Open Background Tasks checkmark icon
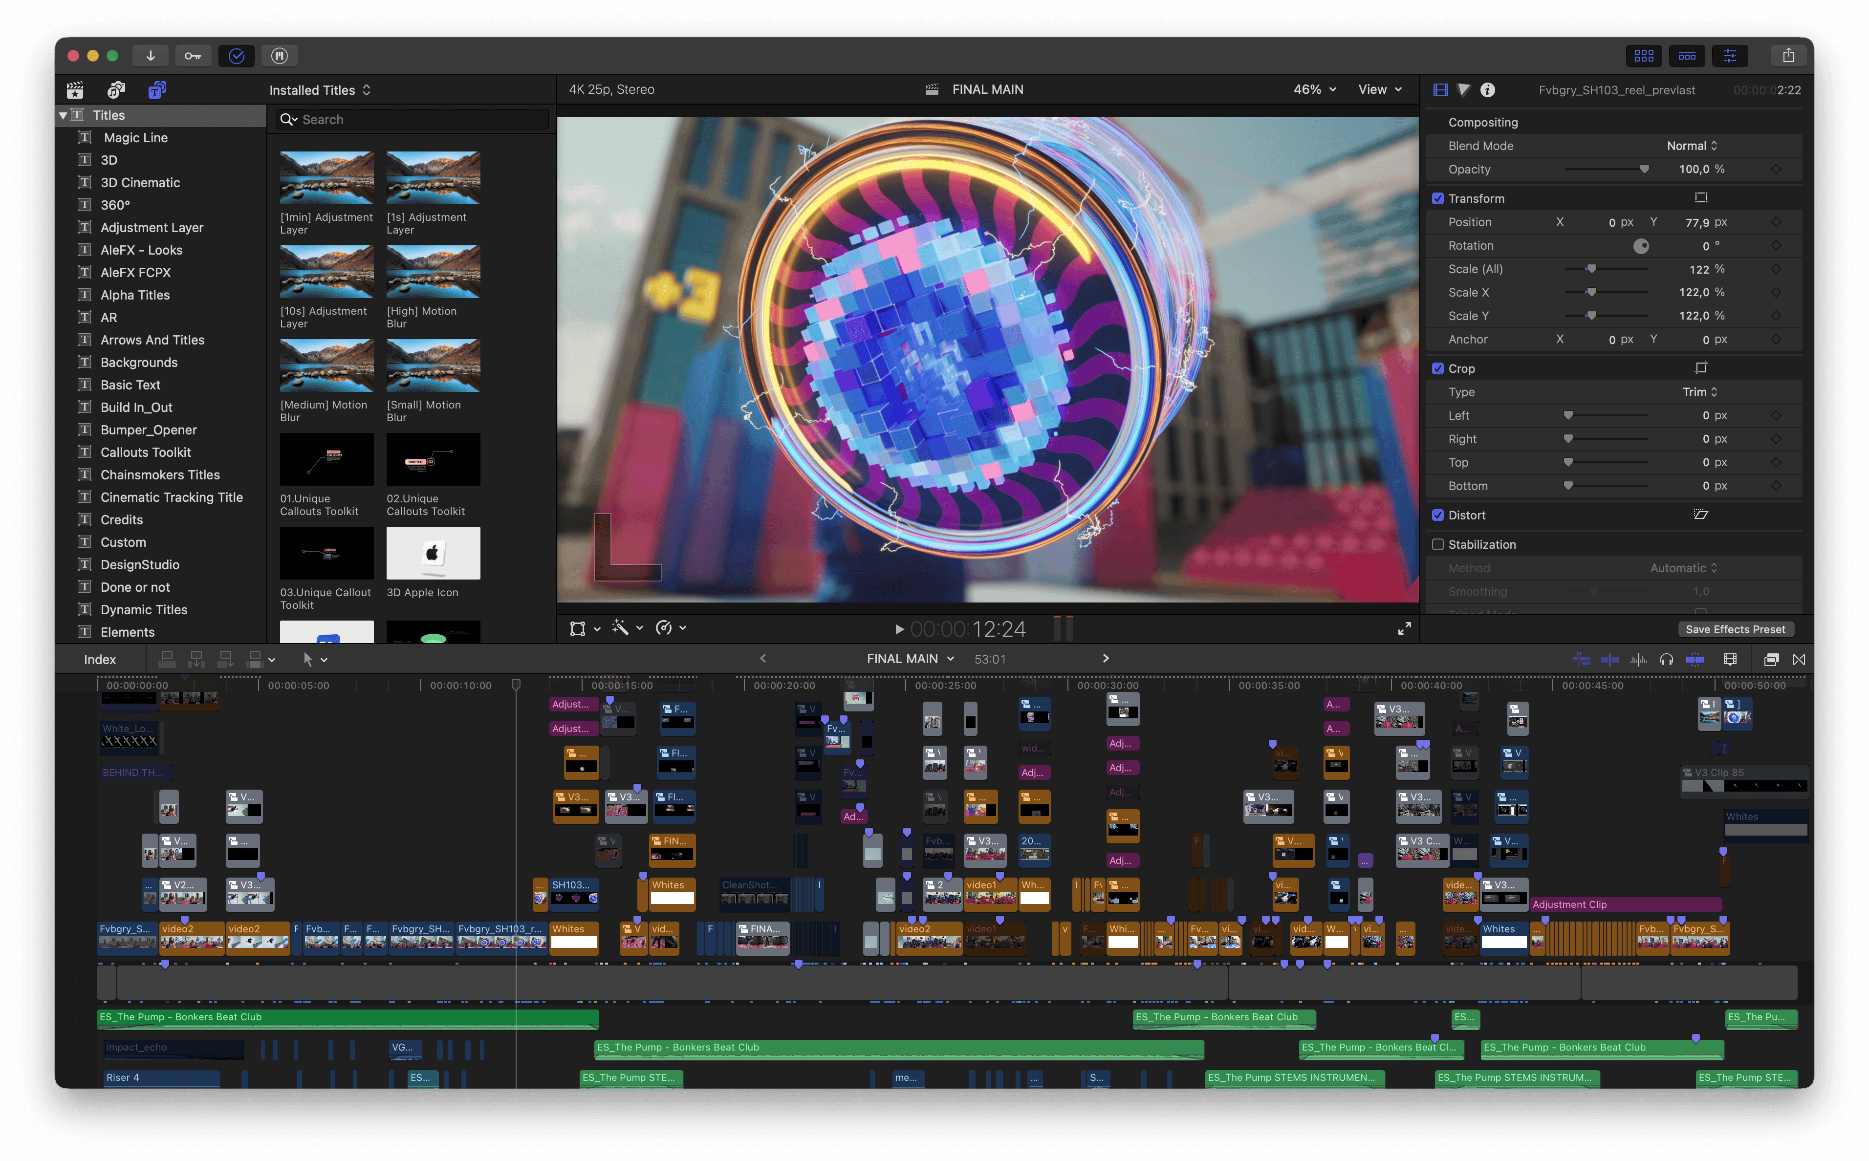Screen dimensions: 1869x1161 237,55
